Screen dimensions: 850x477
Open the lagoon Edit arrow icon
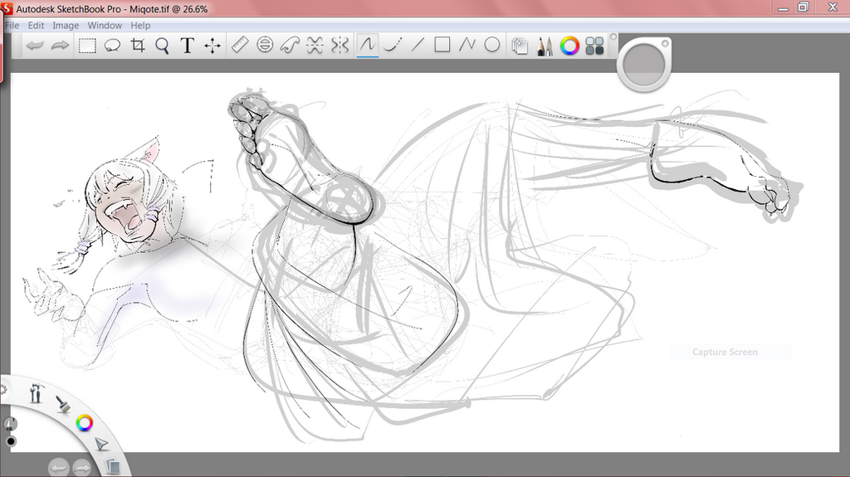[x=101, y=445]
